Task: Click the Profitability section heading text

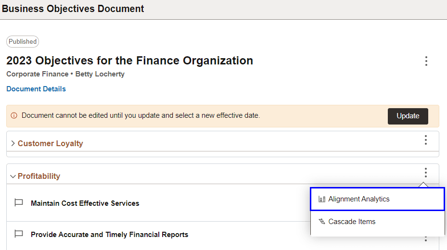Action: pos(39,176)
